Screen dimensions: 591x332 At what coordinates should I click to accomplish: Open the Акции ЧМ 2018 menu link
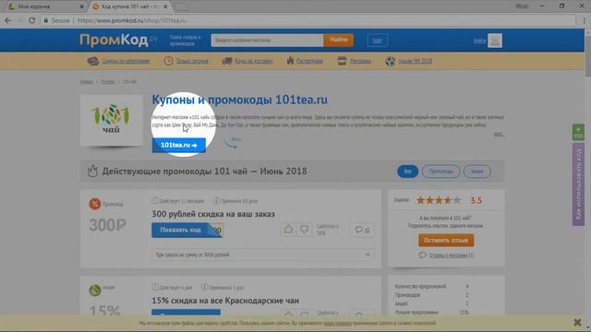416,61
